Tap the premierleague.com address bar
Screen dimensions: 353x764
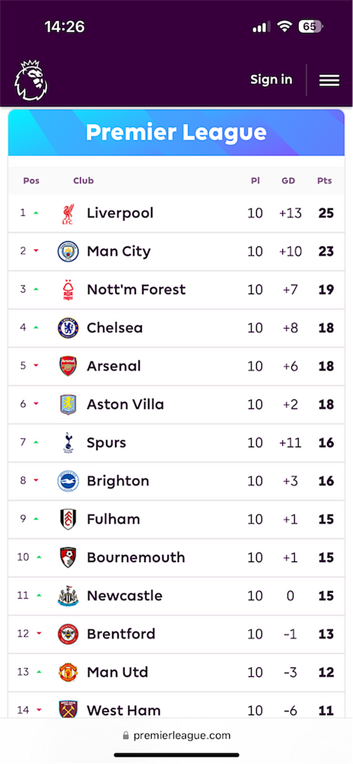pyautogui.click(x=176, y=735)
